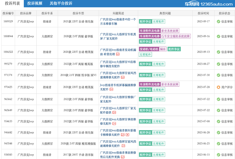Click green check status icon for 965662
This screenshot has height=159, width=235.
point(218,99)
